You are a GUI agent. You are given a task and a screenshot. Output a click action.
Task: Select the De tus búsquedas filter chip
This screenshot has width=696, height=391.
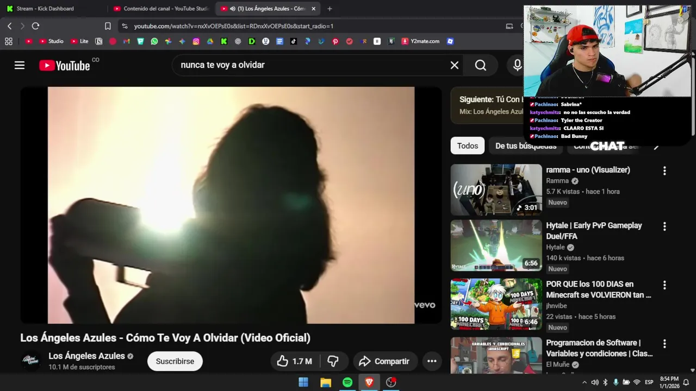[526, 146]
